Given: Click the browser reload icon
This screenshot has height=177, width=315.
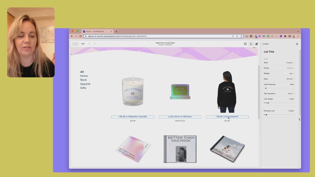Looking at the screenshot, I should (80, 36).
